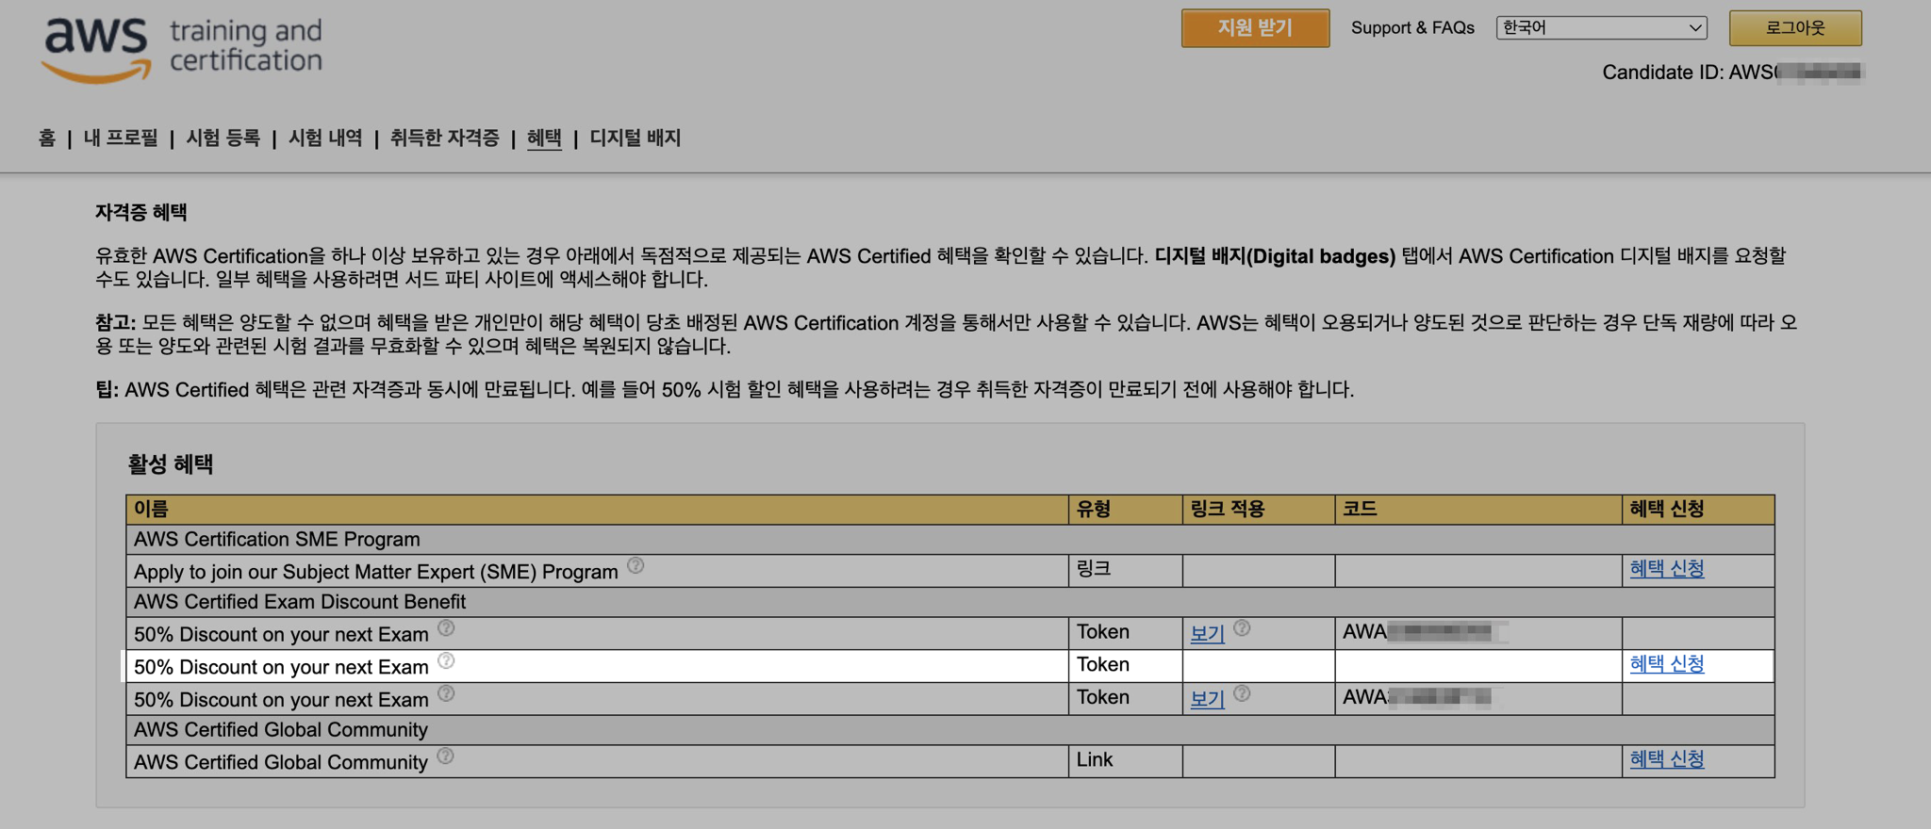
Task: Click 'Apply to join our Subject Matter Expert' text
Action: coord(375,572)
